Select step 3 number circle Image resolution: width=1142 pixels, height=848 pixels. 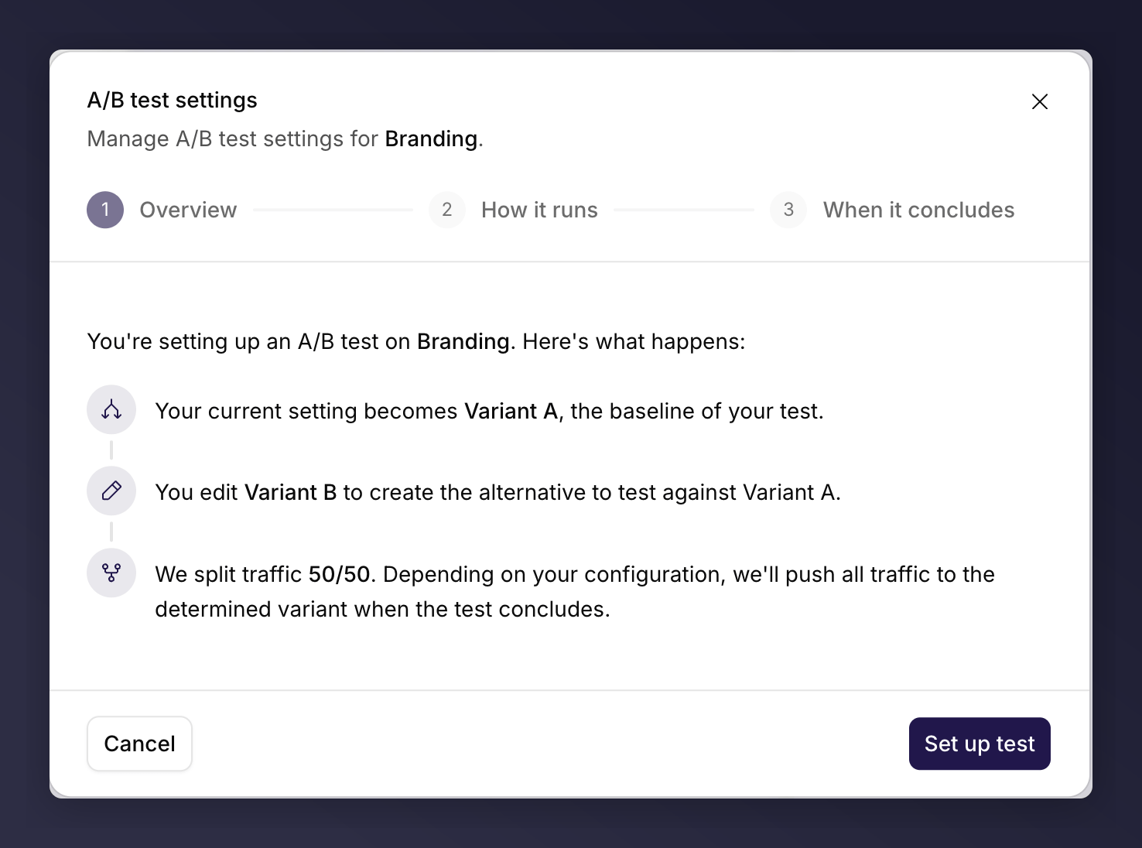click(788, 210)
